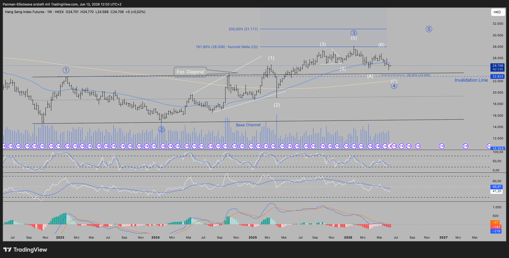Click the 46,87 indicator value tag

pos(497,187)
